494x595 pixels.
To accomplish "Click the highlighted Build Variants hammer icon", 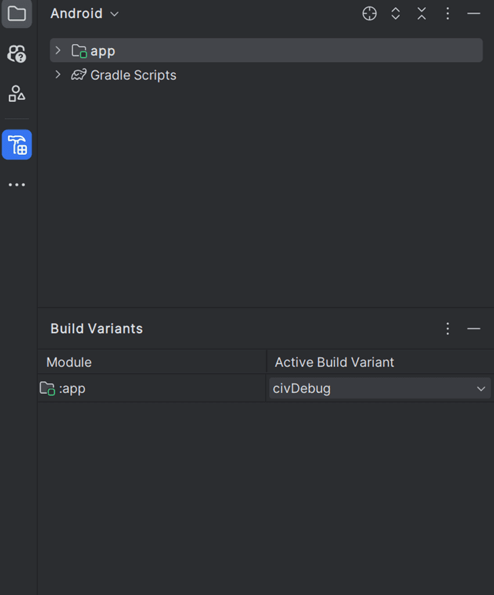I will (16, 145).
